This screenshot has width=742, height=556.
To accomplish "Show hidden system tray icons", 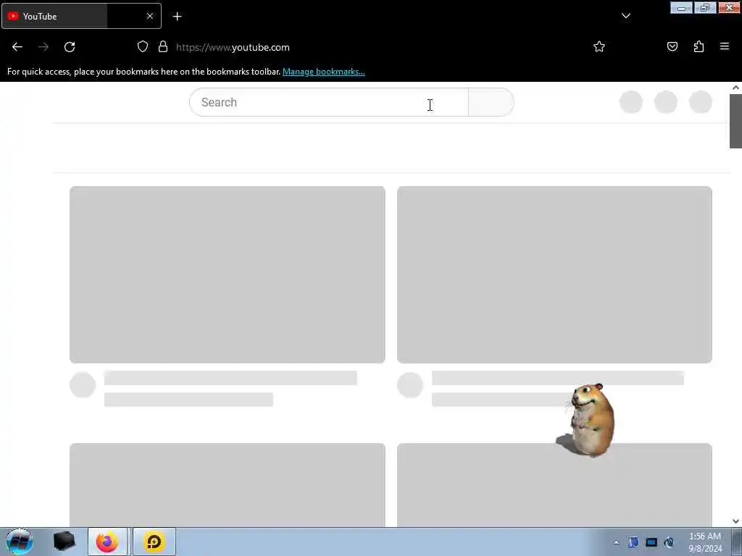I will pyautogui.click(x=616, y=543).
